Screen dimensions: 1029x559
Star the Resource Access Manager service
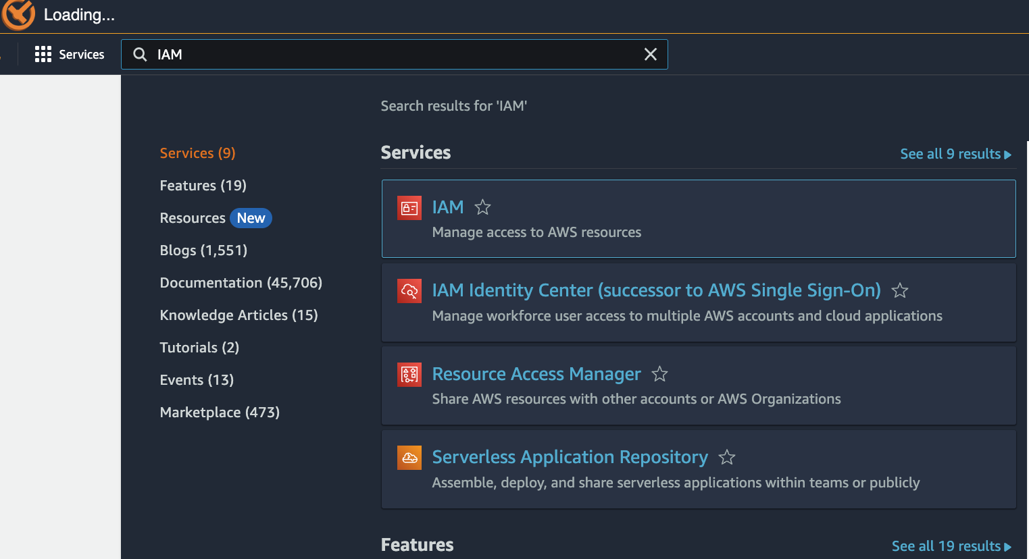pos(659,373)
